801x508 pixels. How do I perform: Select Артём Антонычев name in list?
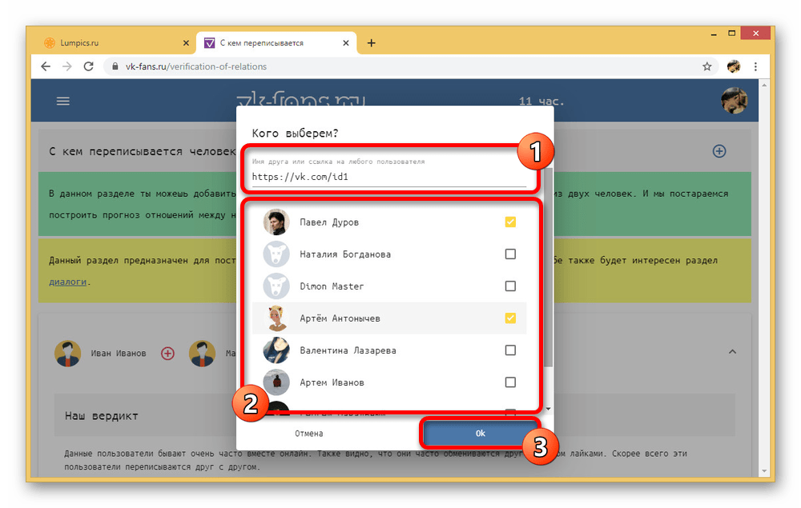(x=340, y=318)
